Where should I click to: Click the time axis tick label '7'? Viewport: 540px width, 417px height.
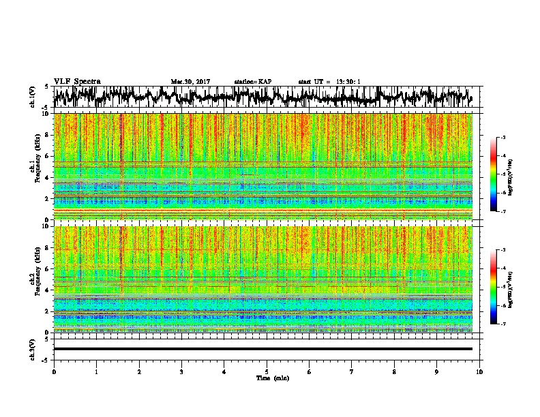coord(352,372)
